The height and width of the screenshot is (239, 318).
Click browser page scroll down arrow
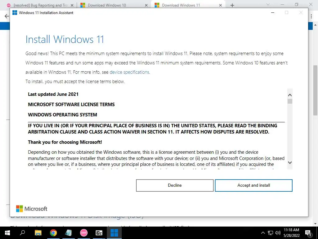pyautogui.click(x=316, y=224)
